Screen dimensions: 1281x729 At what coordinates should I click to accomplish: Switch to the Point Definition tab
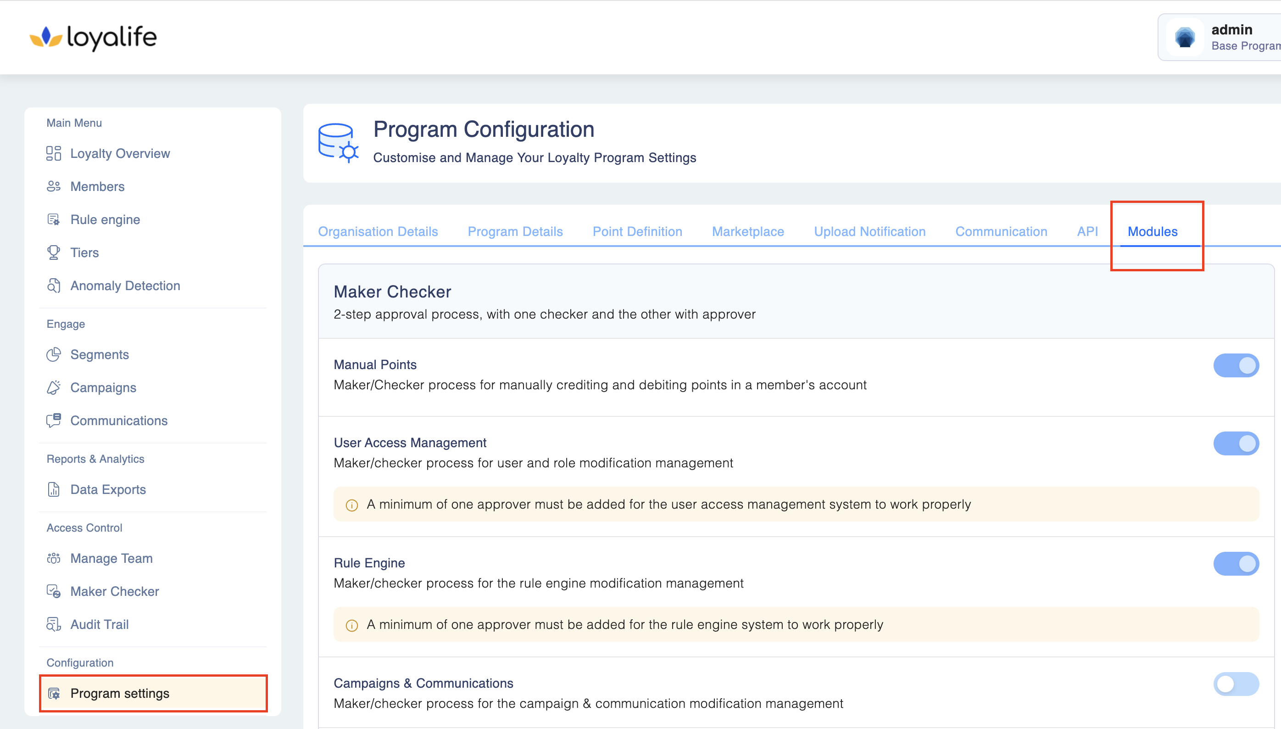637,231
